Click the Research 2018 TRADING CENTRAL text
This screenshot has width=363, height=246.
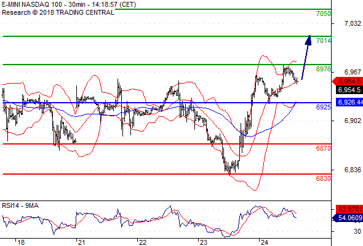58,12
